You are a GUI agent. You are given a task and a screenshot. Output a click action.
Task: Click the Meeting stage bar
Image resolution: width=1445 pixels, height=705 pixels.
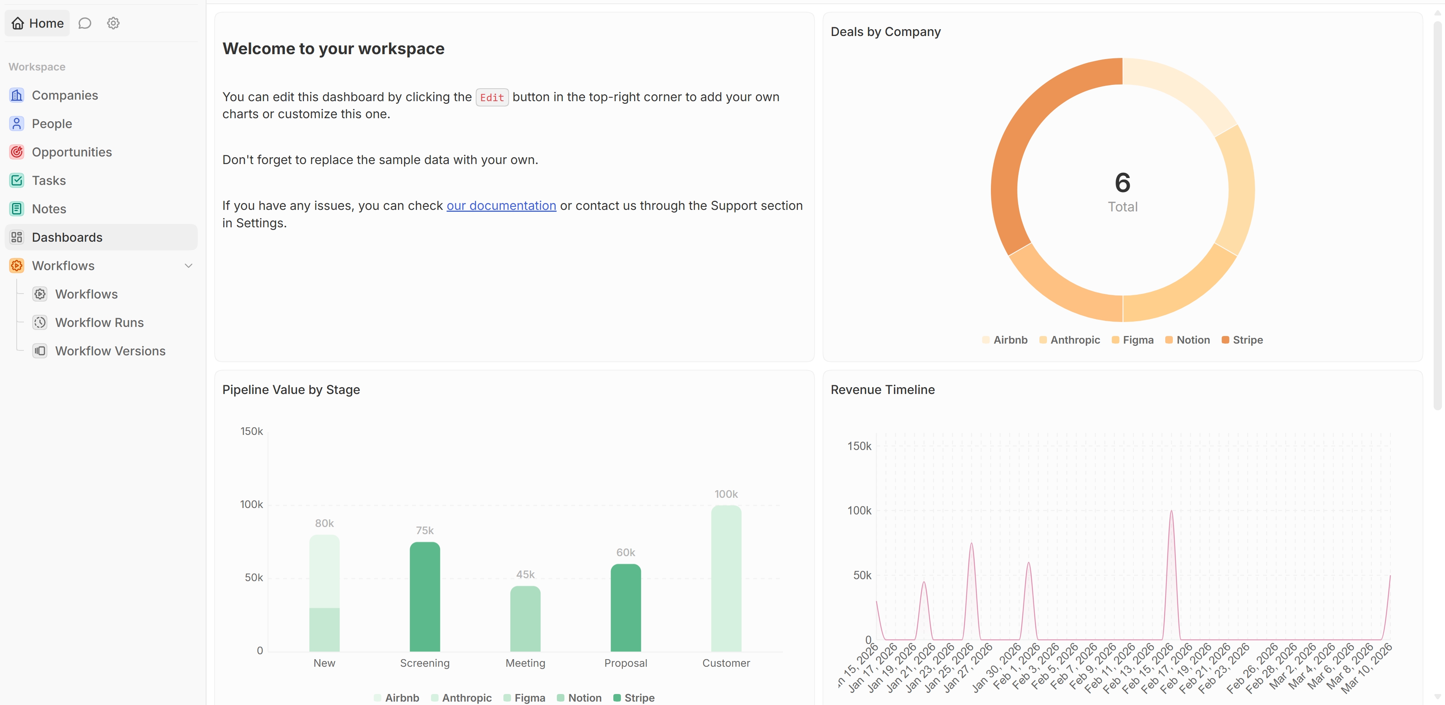[525, 619]
